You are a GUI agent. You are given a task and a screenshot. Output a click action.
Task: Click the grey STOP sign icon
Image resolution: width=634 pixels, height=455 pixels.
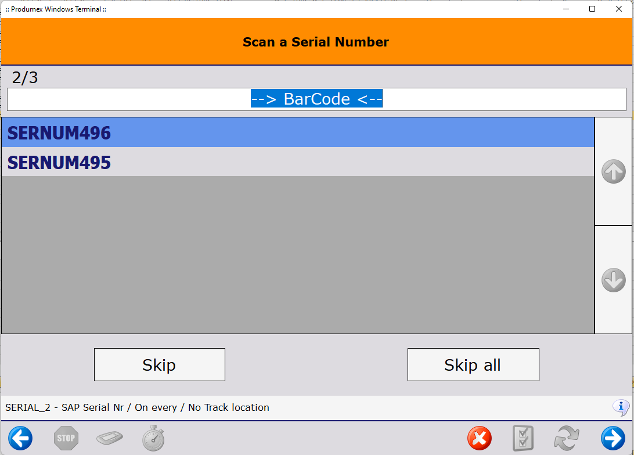click(66, 438)
